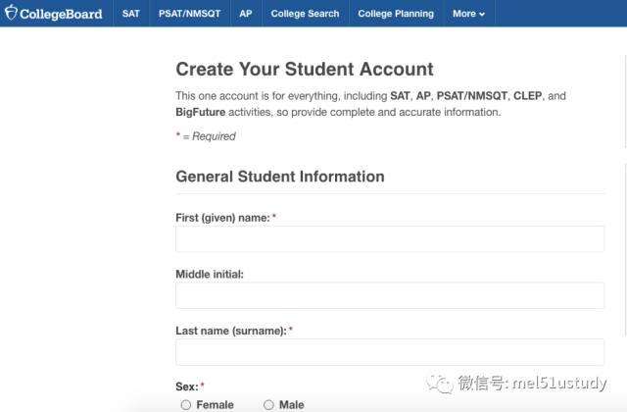Click the Male label text
Viewport: 627px width, 412px height.
tap(292, 405)
